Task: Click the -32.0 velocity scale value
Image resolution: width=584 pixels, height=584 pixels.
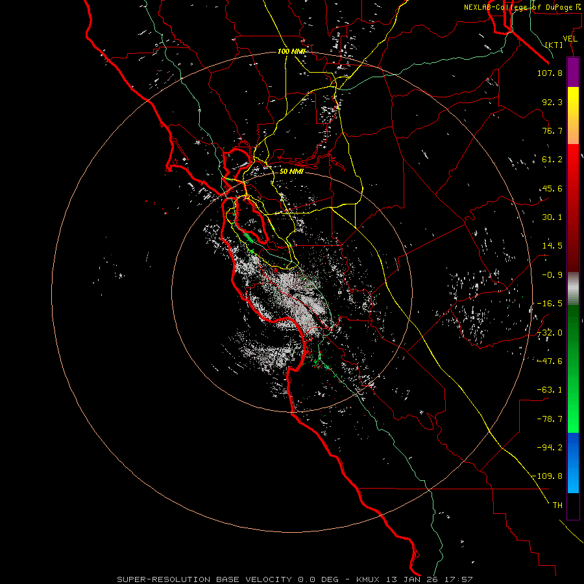Action: (550, 333)
